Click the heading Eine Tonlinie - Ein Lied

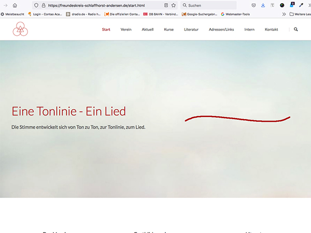[68, 111]
